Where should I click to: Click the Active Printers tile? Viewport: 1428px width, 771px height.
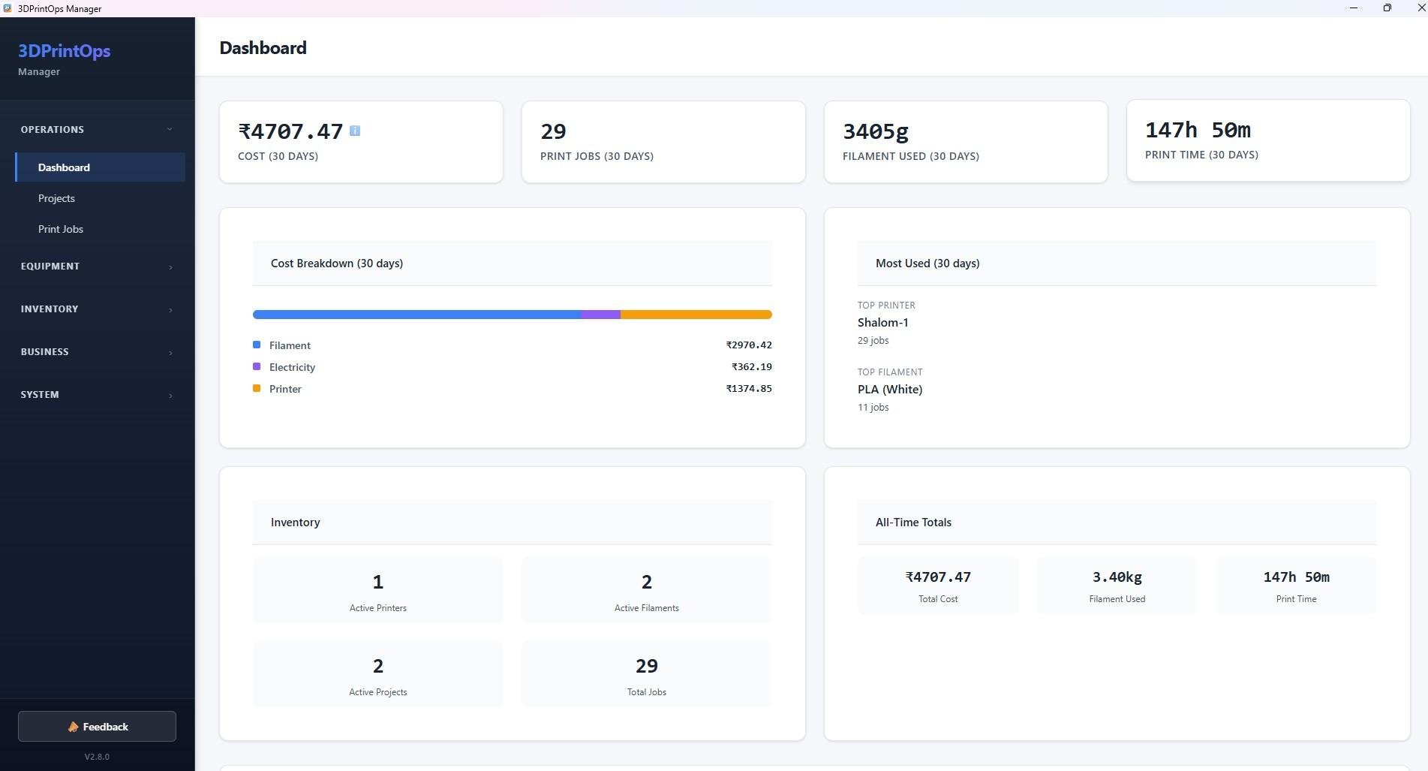[x=378, y=590]
